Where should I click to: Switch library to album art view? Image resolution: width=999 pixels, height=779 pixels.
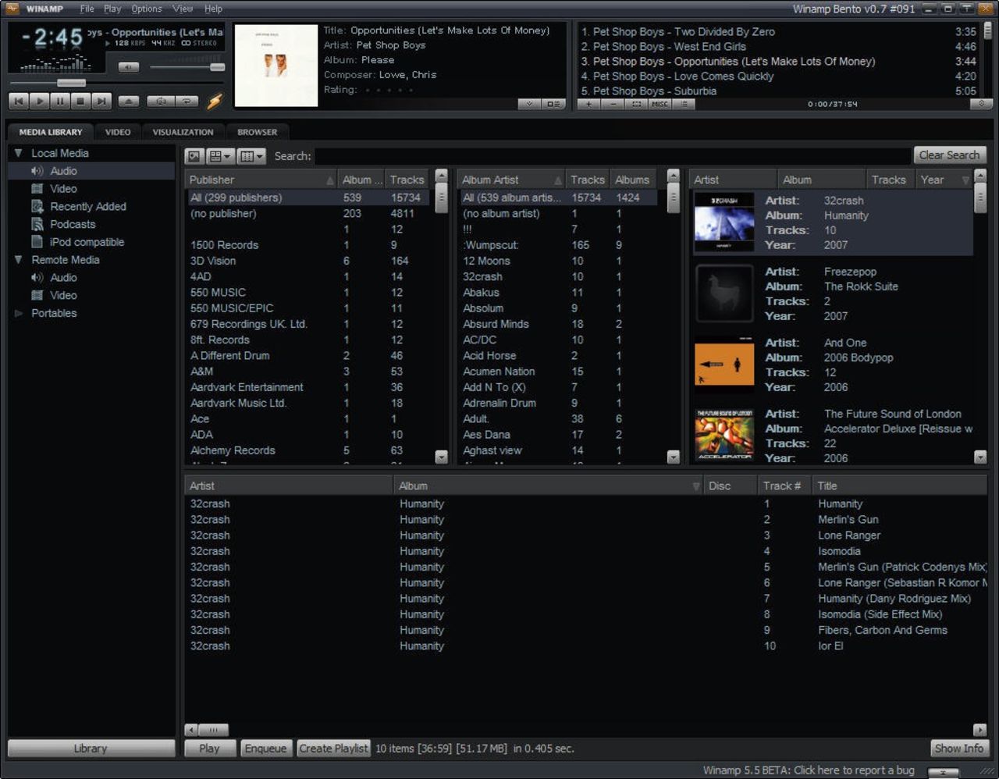tap(194, 156)
